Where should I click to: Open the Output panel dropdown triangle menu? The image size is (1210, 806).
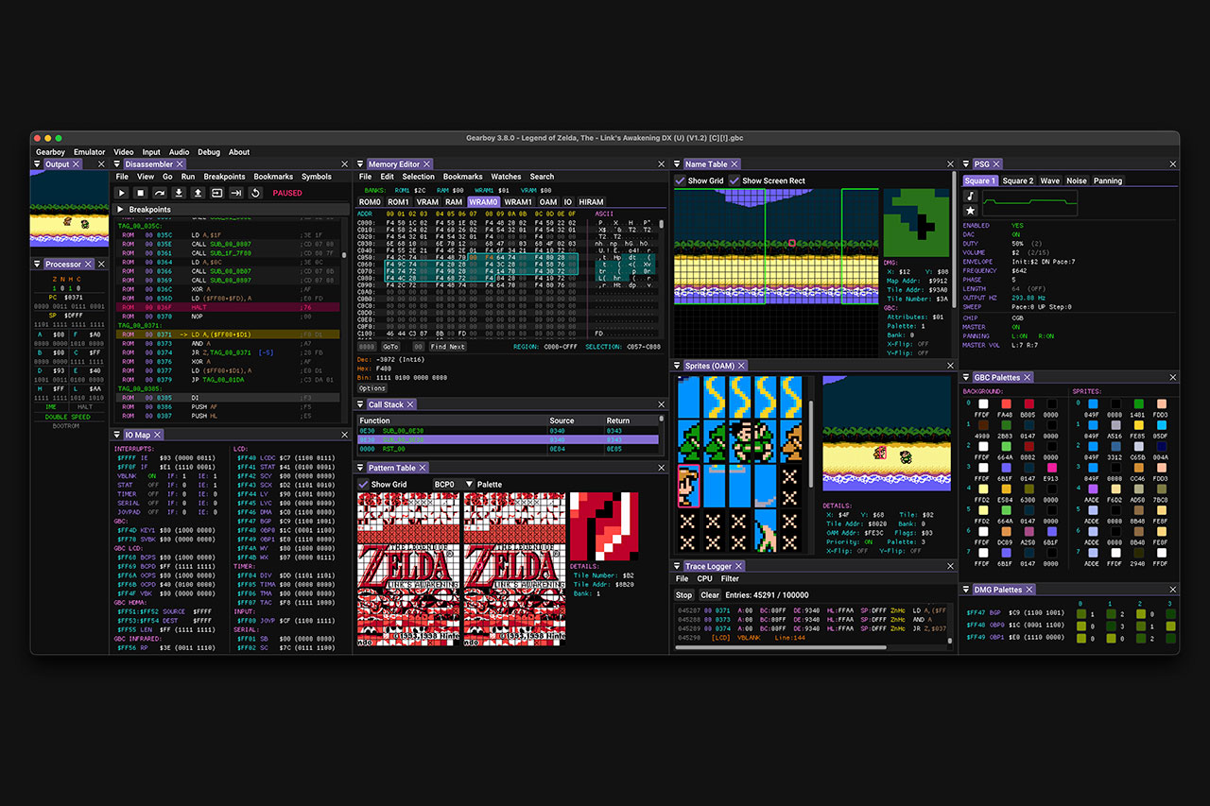click(38, 164)
